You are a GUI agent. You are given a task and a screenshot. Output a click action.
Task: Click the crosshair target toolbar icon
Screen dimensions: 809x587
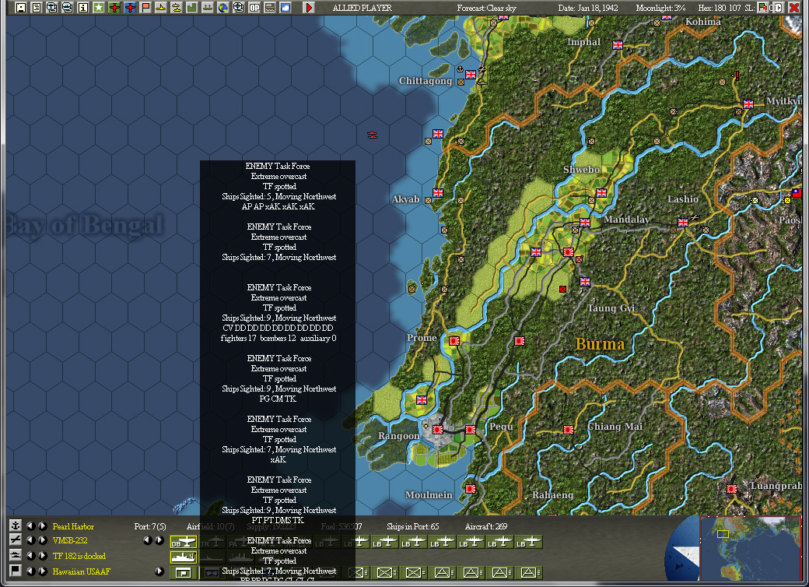coord(238,8)
